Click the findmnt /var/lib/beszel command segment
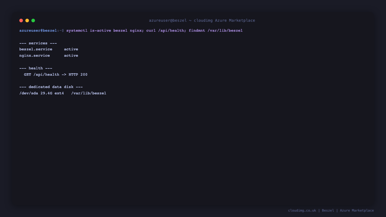This screenshot has height=217, width=386. point(216,30)
